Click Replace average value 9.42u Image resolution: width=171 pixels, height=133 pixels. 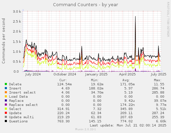click(129, 101)
